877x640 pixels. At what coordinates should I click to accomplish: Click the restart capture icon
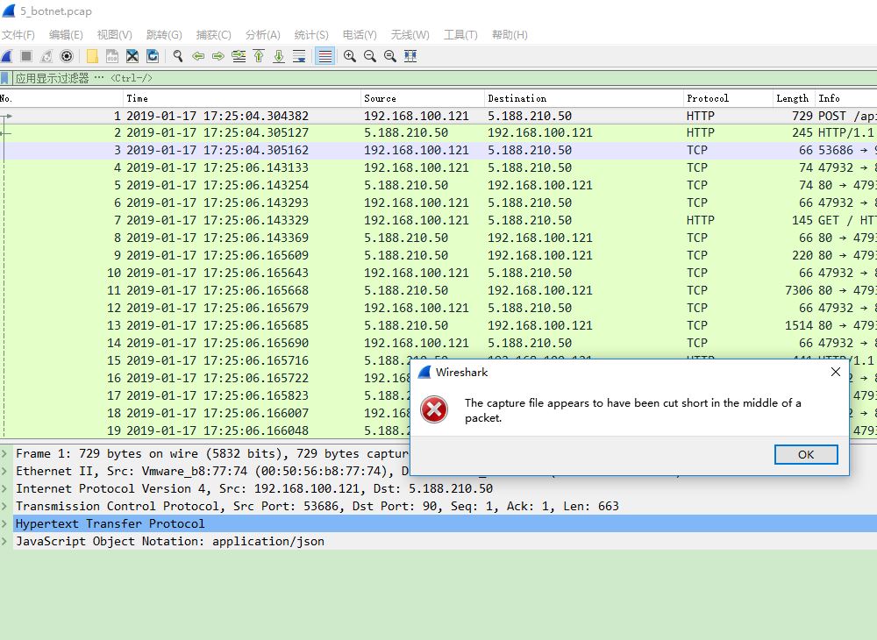click(x=46, y=56)
